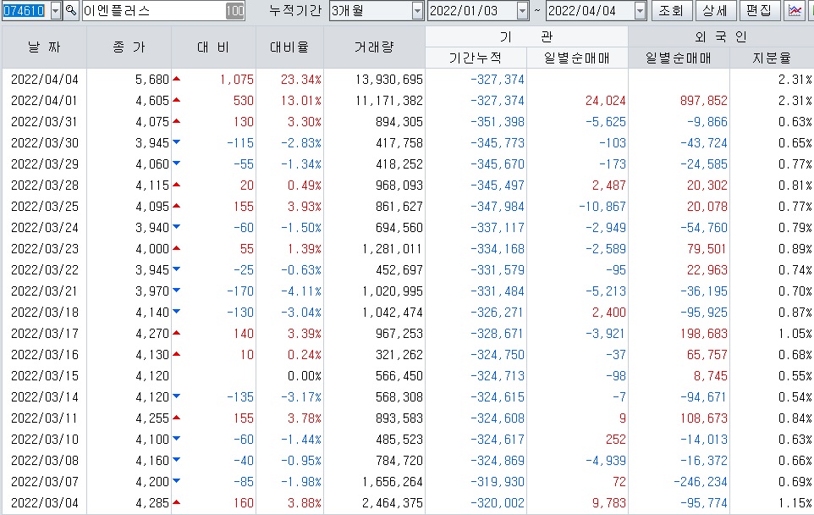Click the 날짜 column header
Screen dimensions: 814x515
click(44, 47)
